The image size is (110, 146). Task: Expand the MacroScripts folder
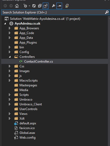(x=9, y=81)
